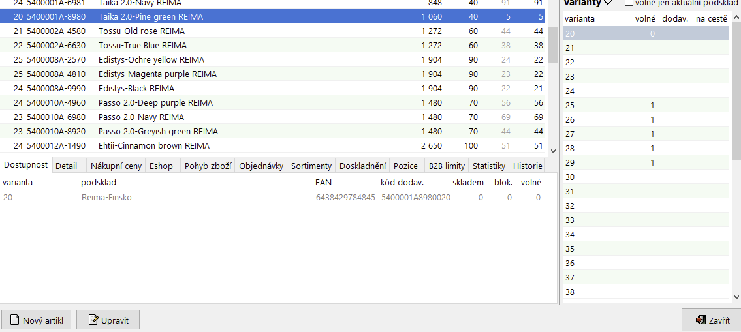Select the Passo 2.0-Greyish green REIMA row
The height and width of the screenshot is (332, 741).
click(272, 131)
